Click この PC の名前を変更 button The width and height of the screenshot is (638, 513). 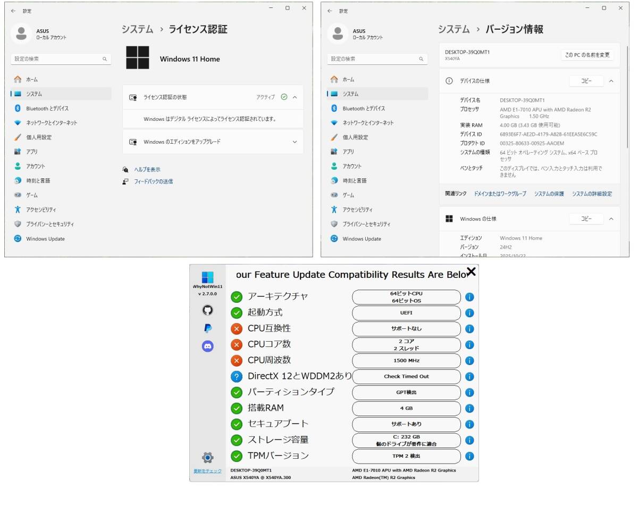[587, 55]
